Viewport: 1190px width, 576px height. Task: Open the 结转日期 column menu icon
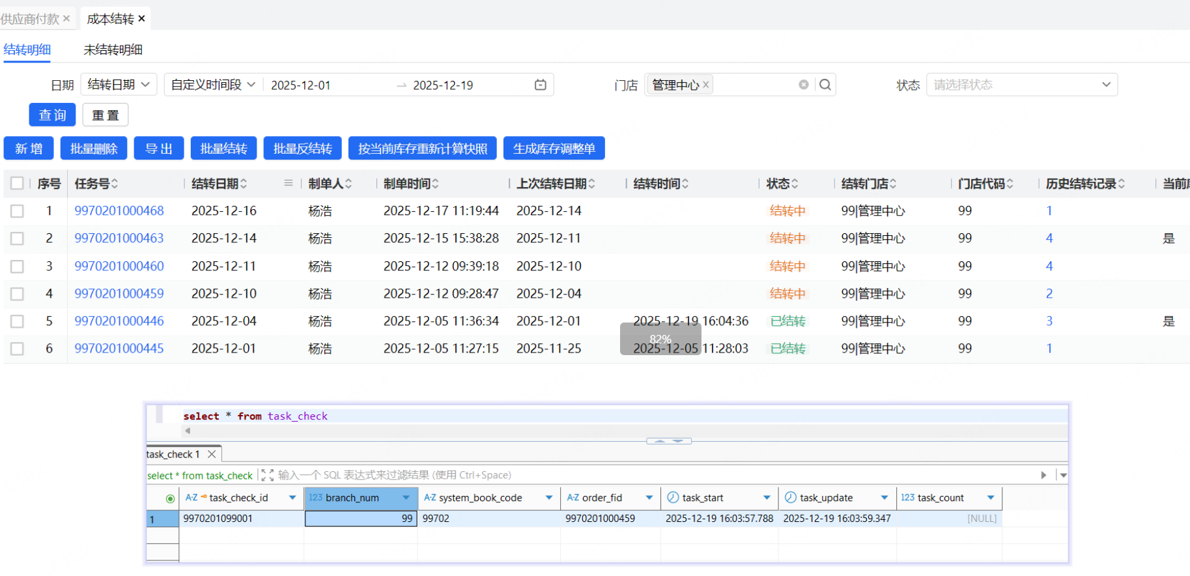[x=289, y=183]
